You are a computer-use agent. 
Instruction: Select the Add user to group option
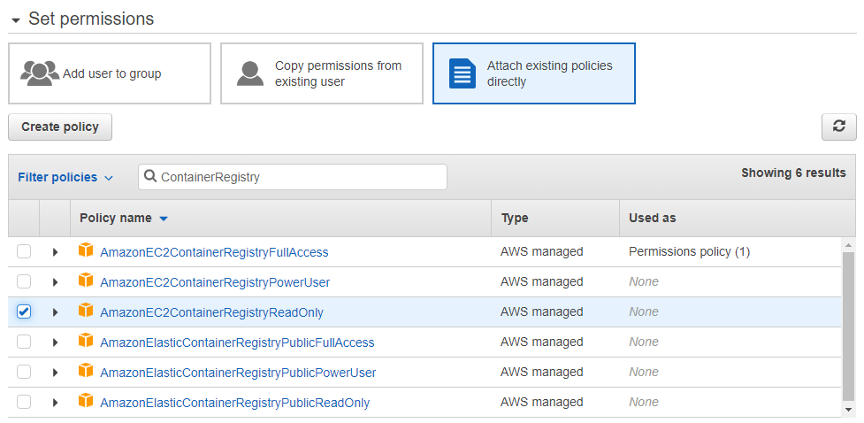pyautogui.click(x=110, y=73)
